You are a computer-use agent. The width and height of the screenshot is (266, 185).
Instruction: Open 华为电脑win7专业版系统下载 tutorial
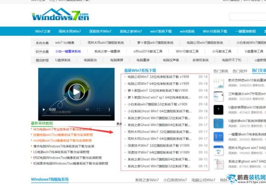tap(62, 129)
